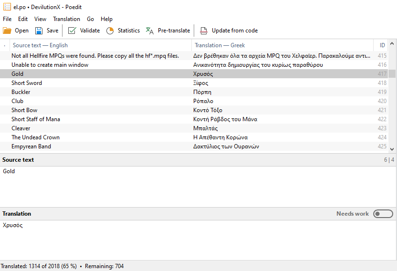This screenshot has height=271, width=397.
Task: Click the Update from code icon
Action: tap(204, 31)
